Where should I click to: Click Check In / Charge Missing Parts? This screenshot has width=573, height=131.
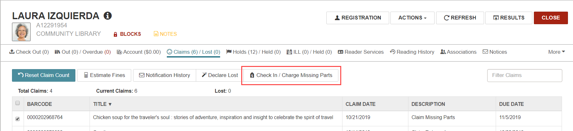tap(291, 75)
